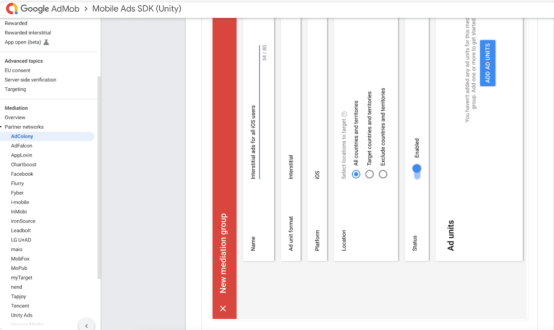The image size is (554, 330).
Task: Click the beta flask icon beside App open
Action: [46, 42]
